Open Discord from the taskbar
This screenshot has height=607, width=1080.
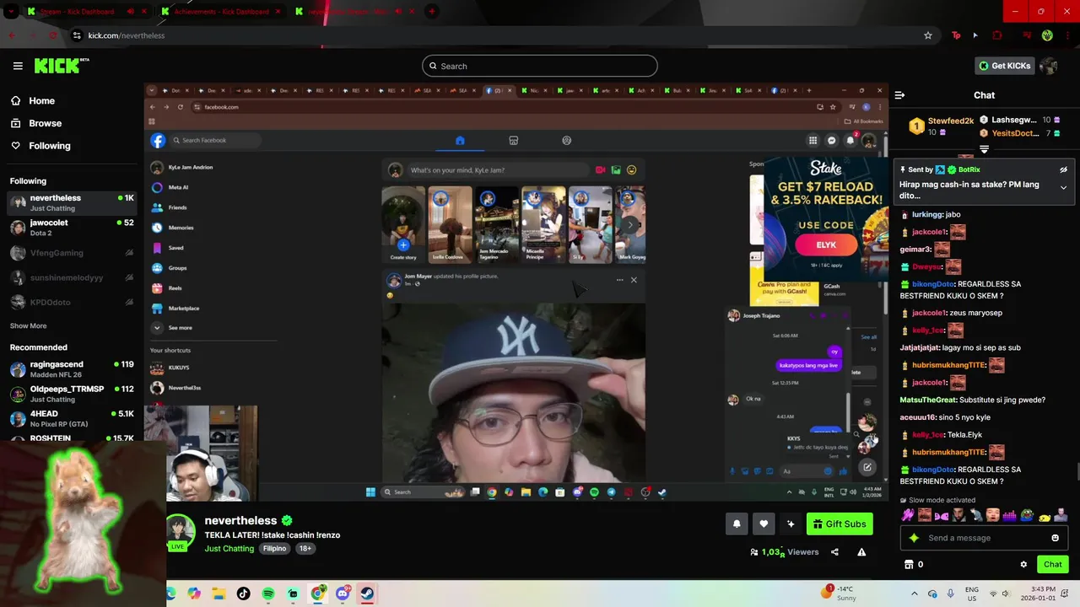pyautogui.click(x=343, y=594)
